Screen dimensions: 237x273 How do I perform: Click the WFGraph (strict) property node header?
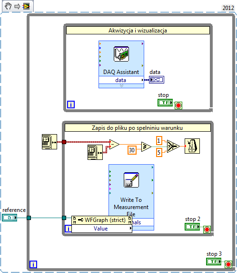(102, 220)
